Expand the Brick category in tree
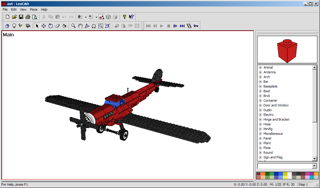The height and width of the screenshot is (188, 320). tap(260, 96)
